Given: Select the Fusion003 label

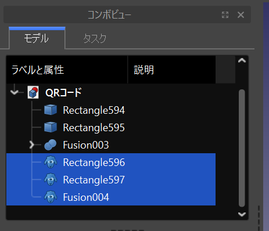Looking at the screenshot, I should (x=86, y=145).
